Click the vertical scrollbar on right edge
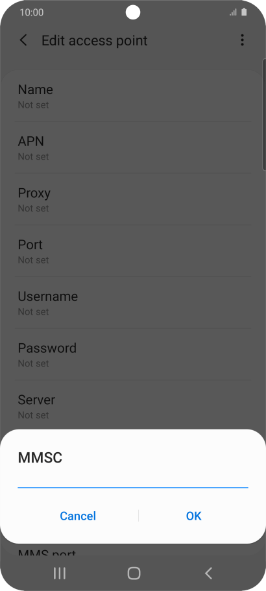This screenshot has height=591, width=266. pos(264,115)
